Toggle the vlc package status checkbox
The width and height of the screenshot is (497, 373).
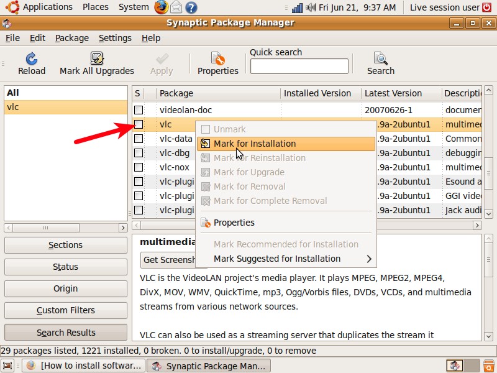coord(139,124)
